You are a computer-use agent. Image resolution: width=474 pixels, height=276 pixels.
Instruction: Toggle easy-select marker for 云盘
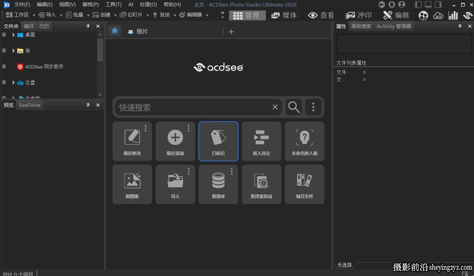(4, 83)
